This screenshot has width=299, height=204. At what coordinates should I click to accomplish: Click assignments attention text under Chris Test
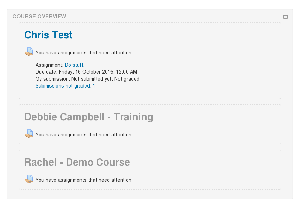83,53
